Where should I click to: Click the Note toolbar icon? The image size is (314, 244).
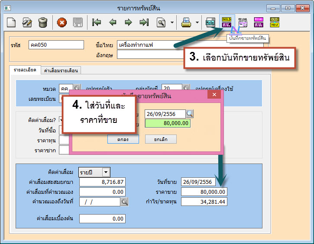pyautogui.click(x=210, y=22)
